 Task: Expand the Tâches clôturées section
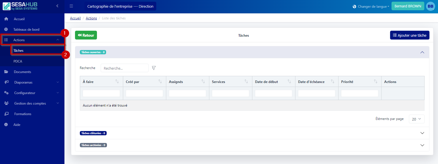(422, 133)
